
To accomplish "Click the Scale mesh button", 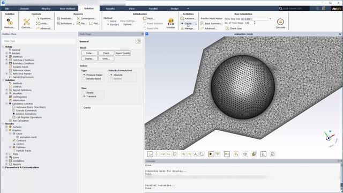I will 90,53.
